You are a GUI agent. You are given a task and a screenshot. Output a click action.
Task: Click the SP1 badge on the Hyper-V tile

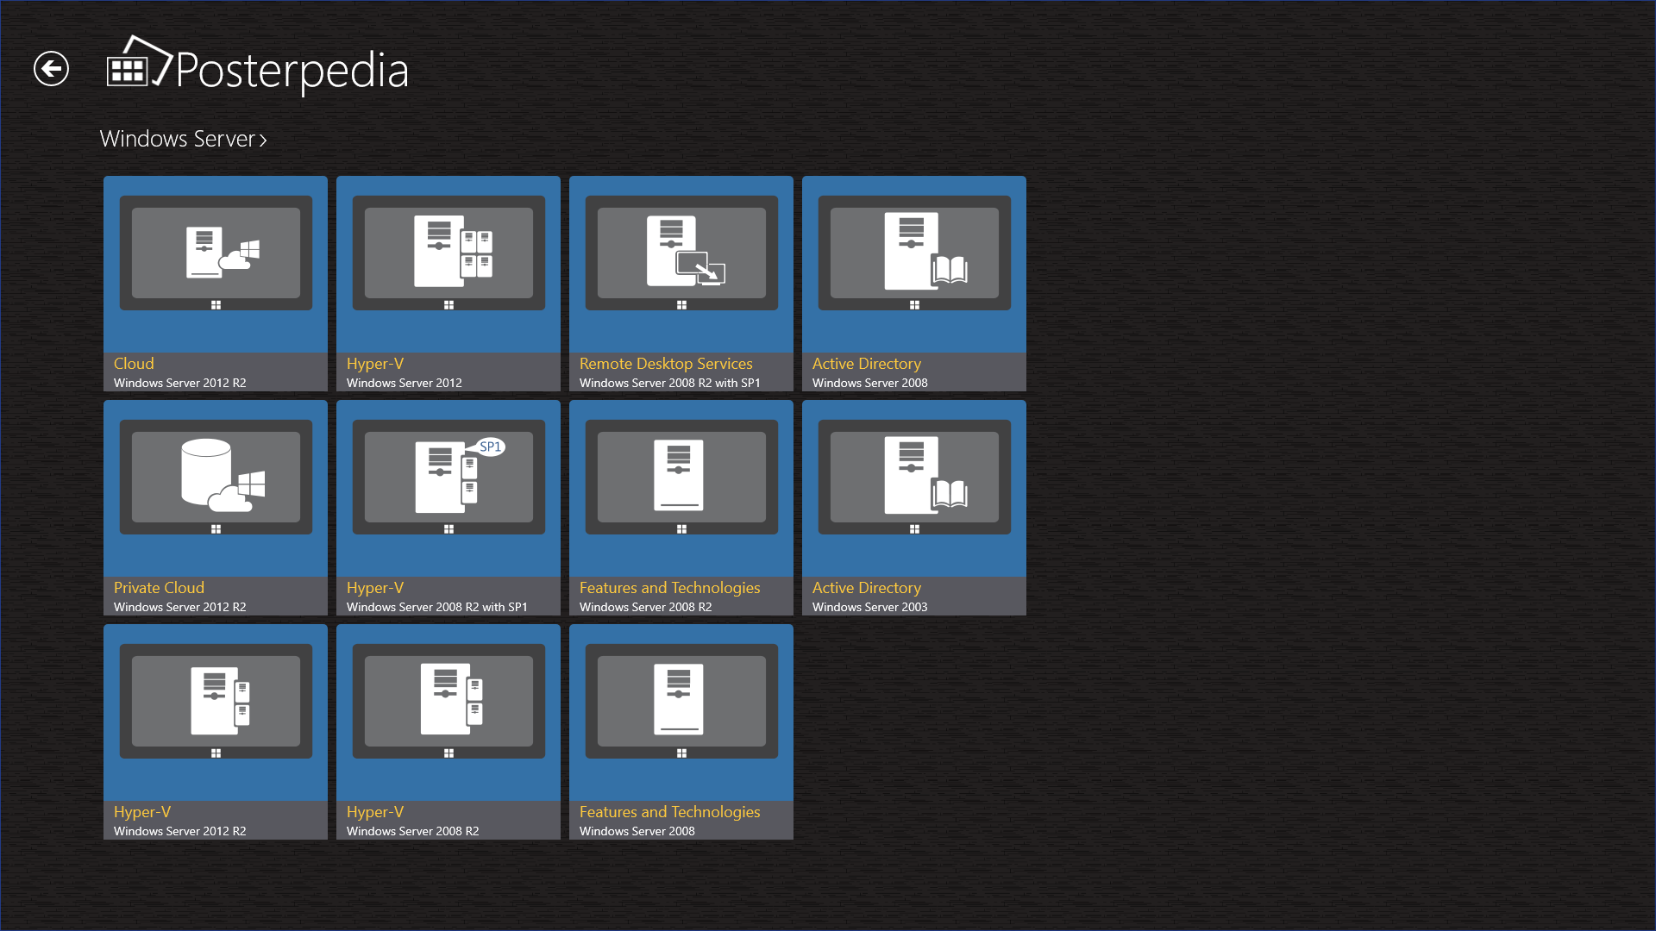tap(492, 447)
